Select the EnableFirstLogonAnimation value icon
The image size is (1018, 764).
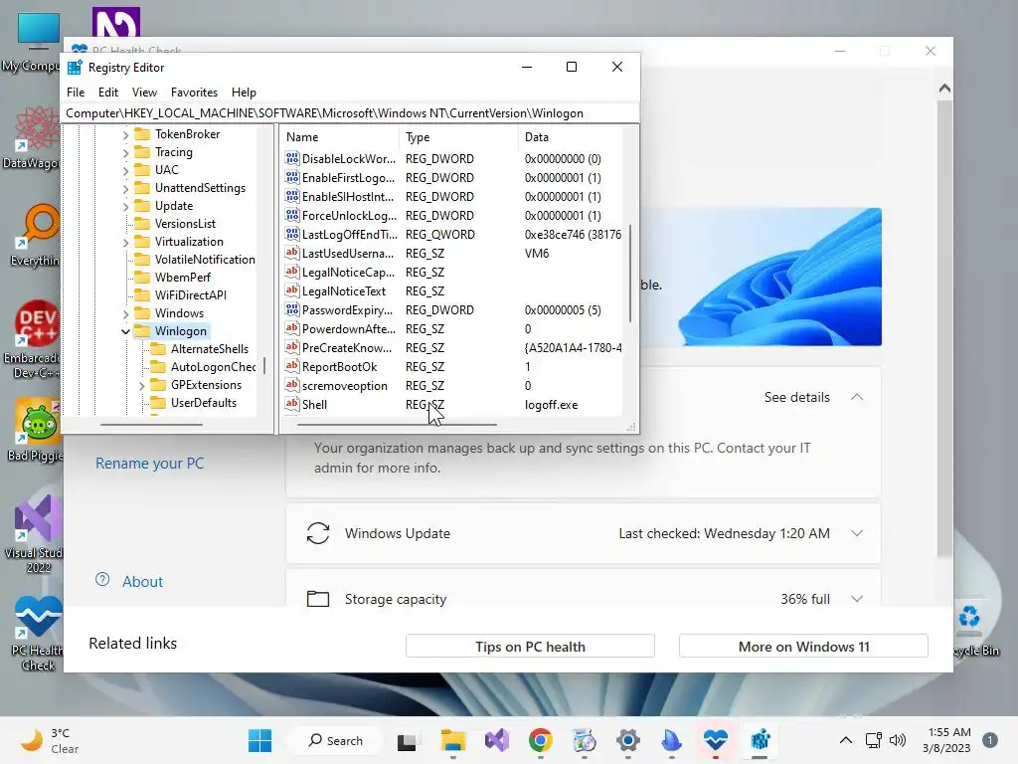click(292, 177)
